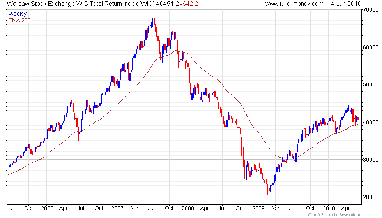Click the 70000 price axis label
Image resolution: width=382 pixels, height=218 pixels.
(x=370, y=10)
